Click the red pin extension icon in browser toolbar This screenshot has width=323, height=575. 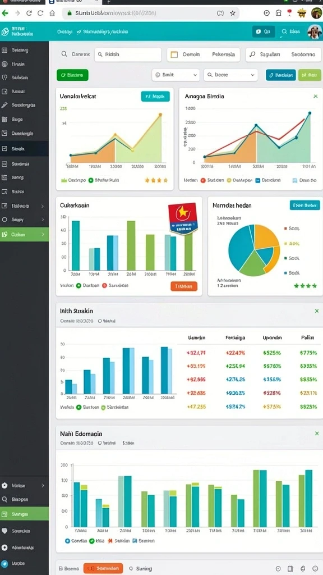[x=290, y=13]
